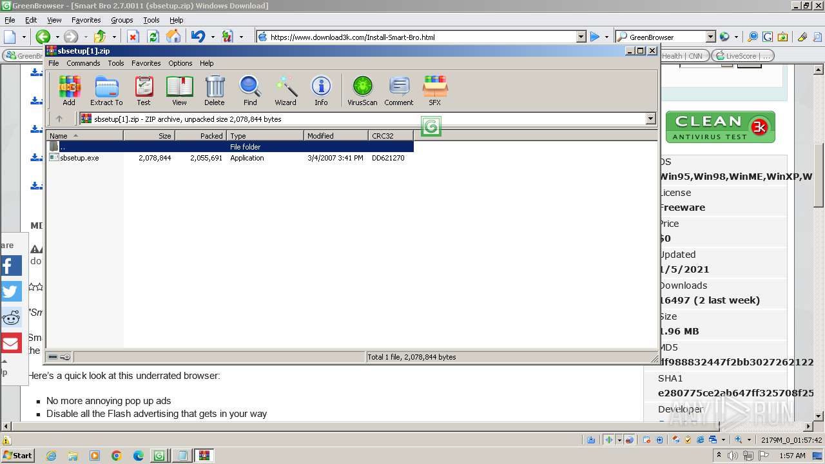Sort list by Size column
The width and height of the screenshot is (825, 464).
(x=149, y=135)
